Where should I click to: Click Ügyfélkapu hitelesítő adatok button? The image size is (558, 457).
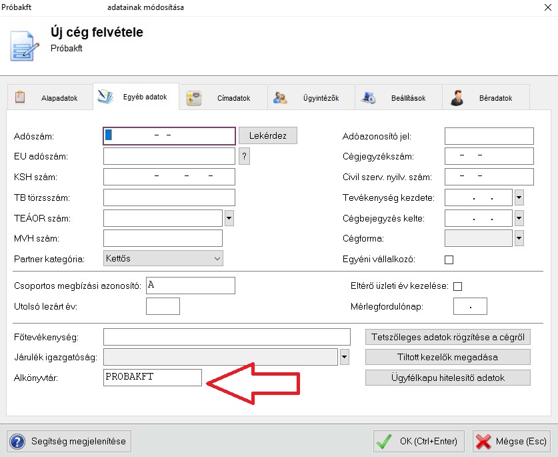click(x=447, y=378)
